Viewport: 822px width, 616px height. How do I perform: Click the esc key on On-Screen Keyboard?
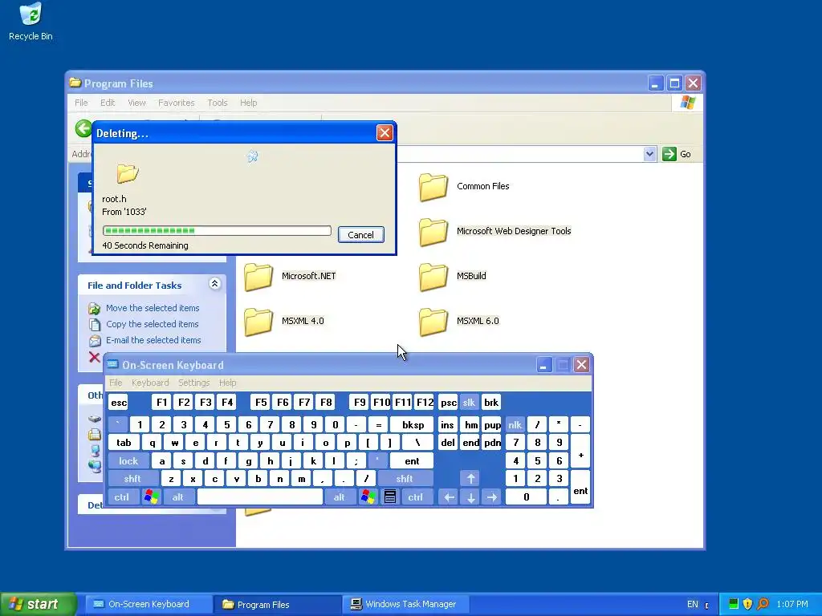(119, 403)
